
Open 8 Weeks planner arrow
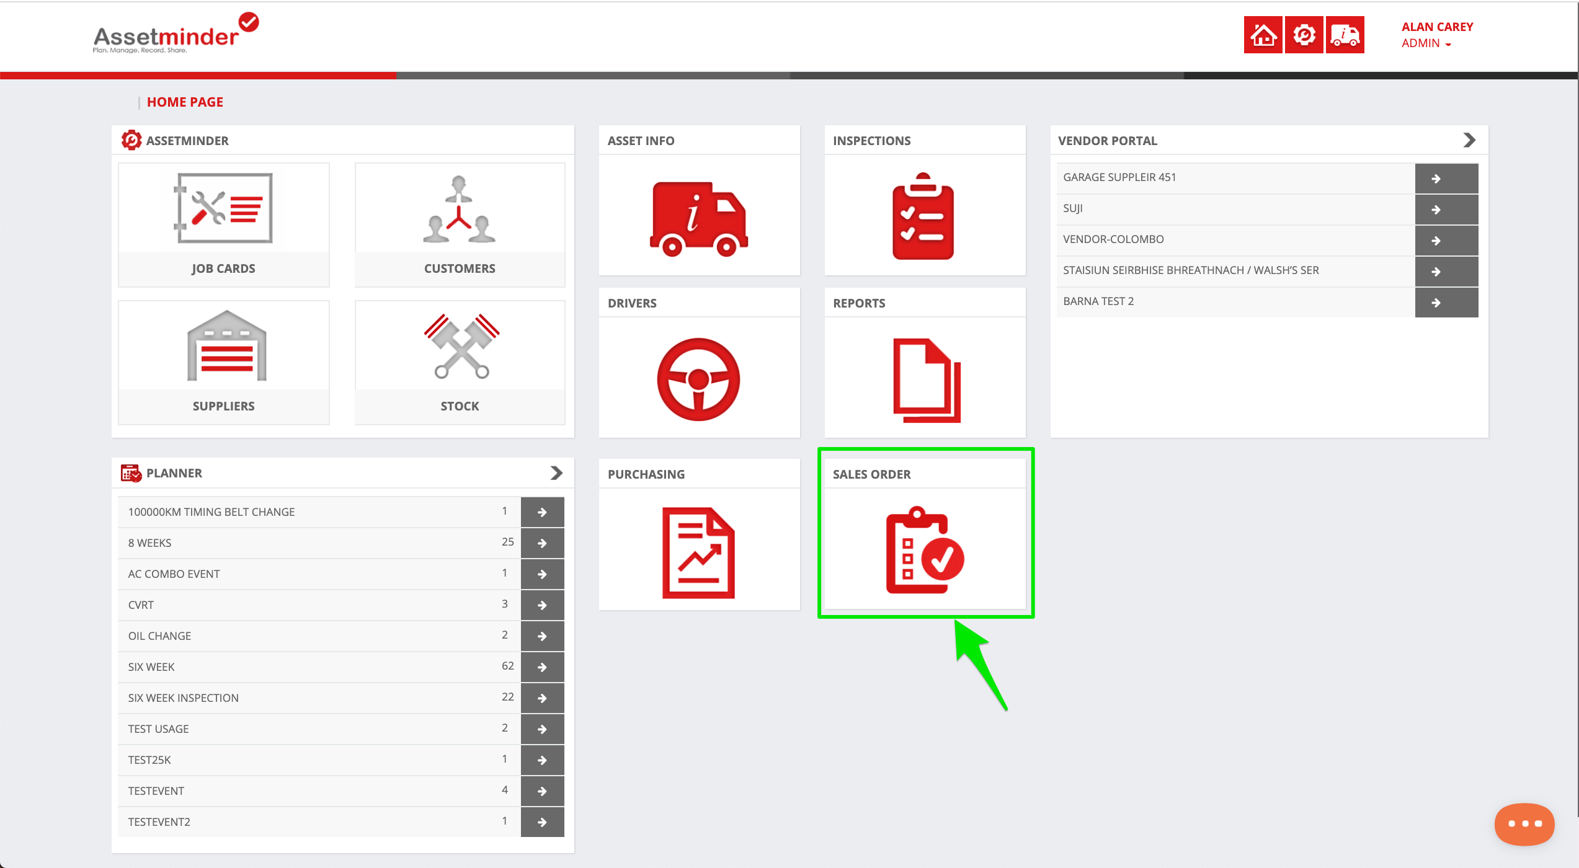[543, 543]
